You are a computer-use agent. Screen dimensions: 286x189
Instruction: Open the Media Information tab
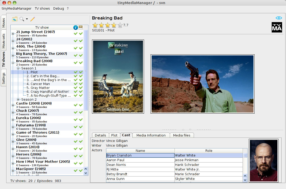tap(151, 135)
